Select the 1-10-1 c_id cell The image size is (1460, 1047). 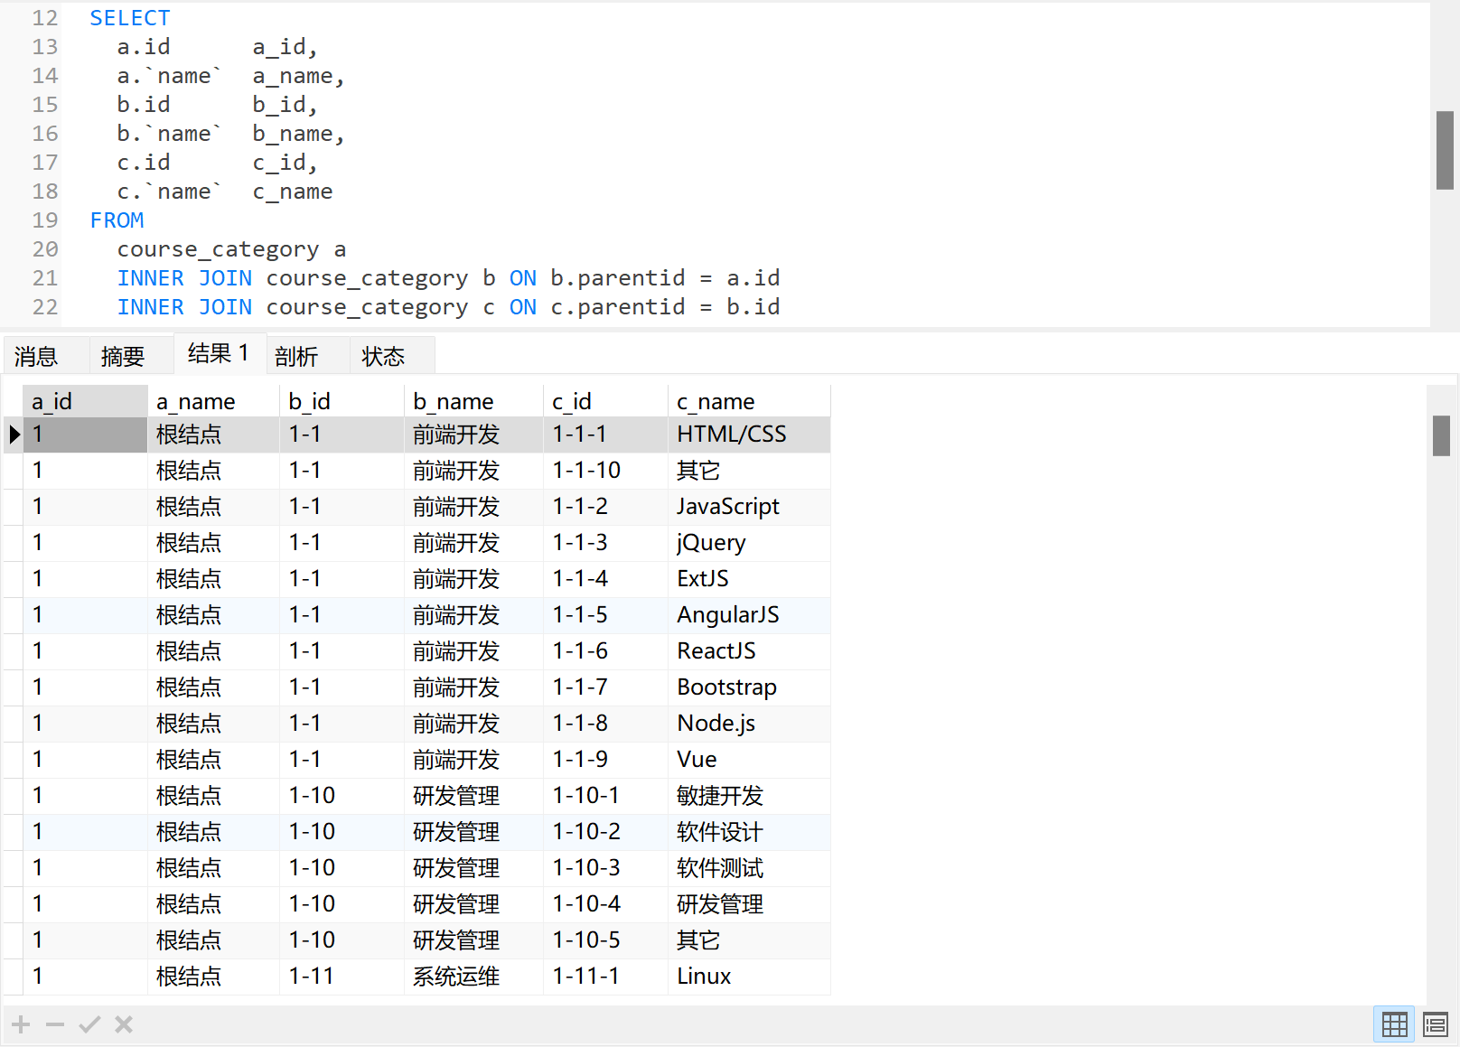pyautogui.click(x=605, y=796)
